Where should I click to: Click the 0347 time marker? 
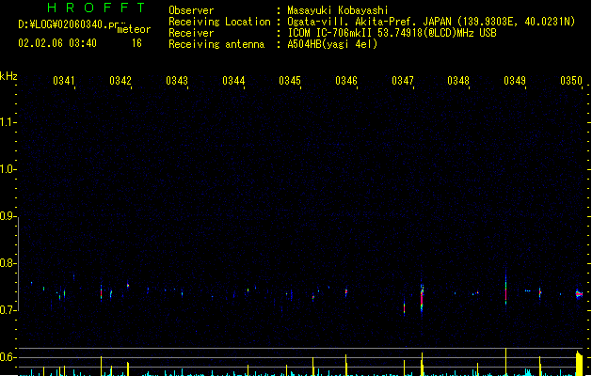403,81
